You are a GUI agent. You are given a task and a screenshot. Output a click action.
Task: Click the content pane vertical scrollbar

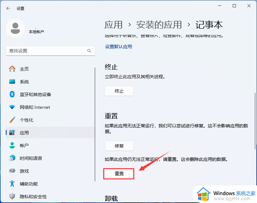click(x=255, y=121)
